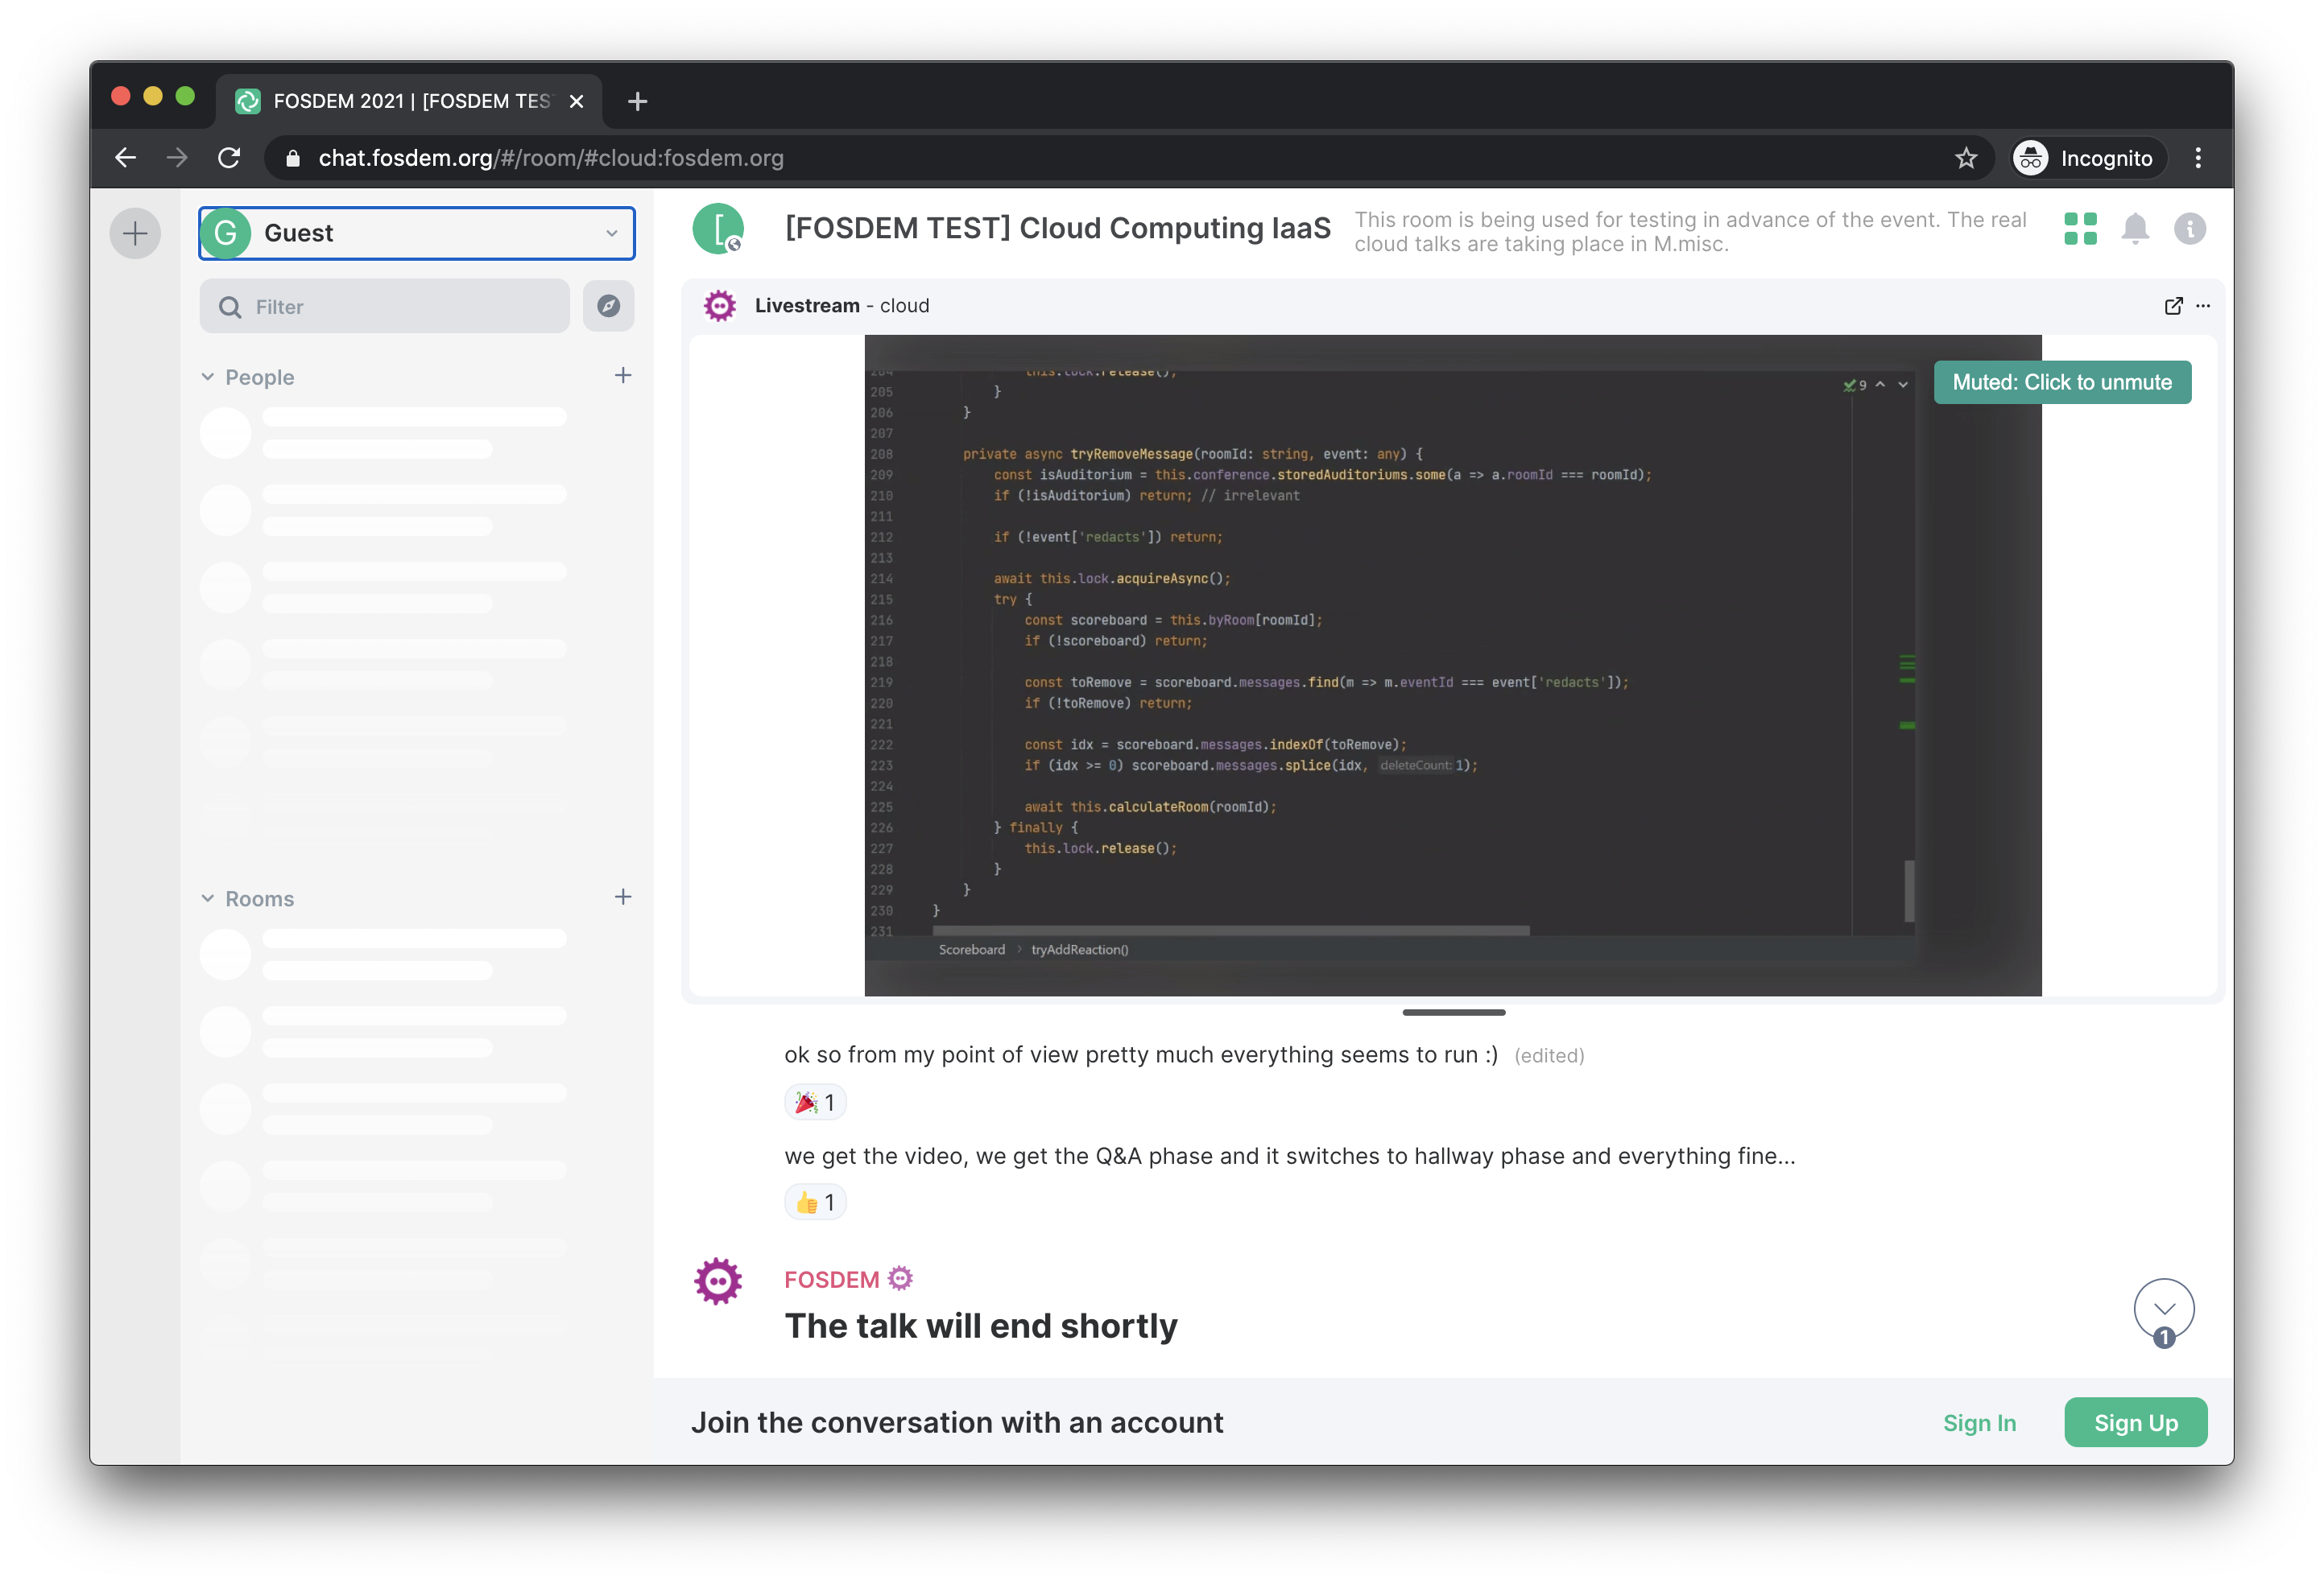
Task: Reload the chat.fosdem.org page
Action: 229,158
